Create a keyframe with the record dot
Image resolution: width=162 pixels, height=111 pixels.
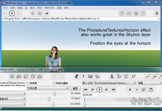coord(130,89)
